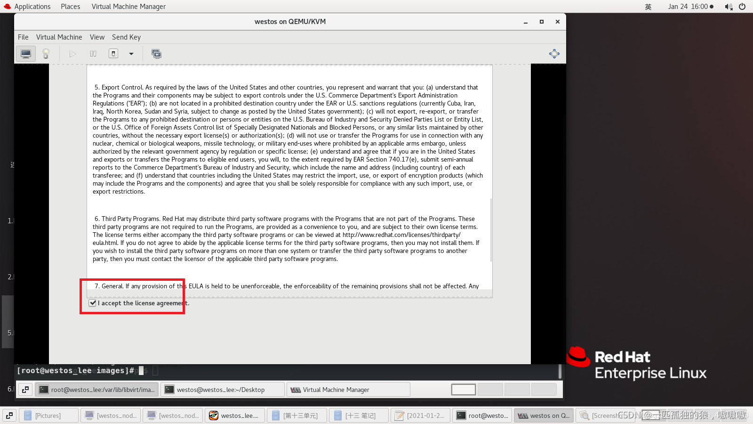Open the [十三 笔记] taskbar window
Screen dimensions: 753x424
coord(359,416)
